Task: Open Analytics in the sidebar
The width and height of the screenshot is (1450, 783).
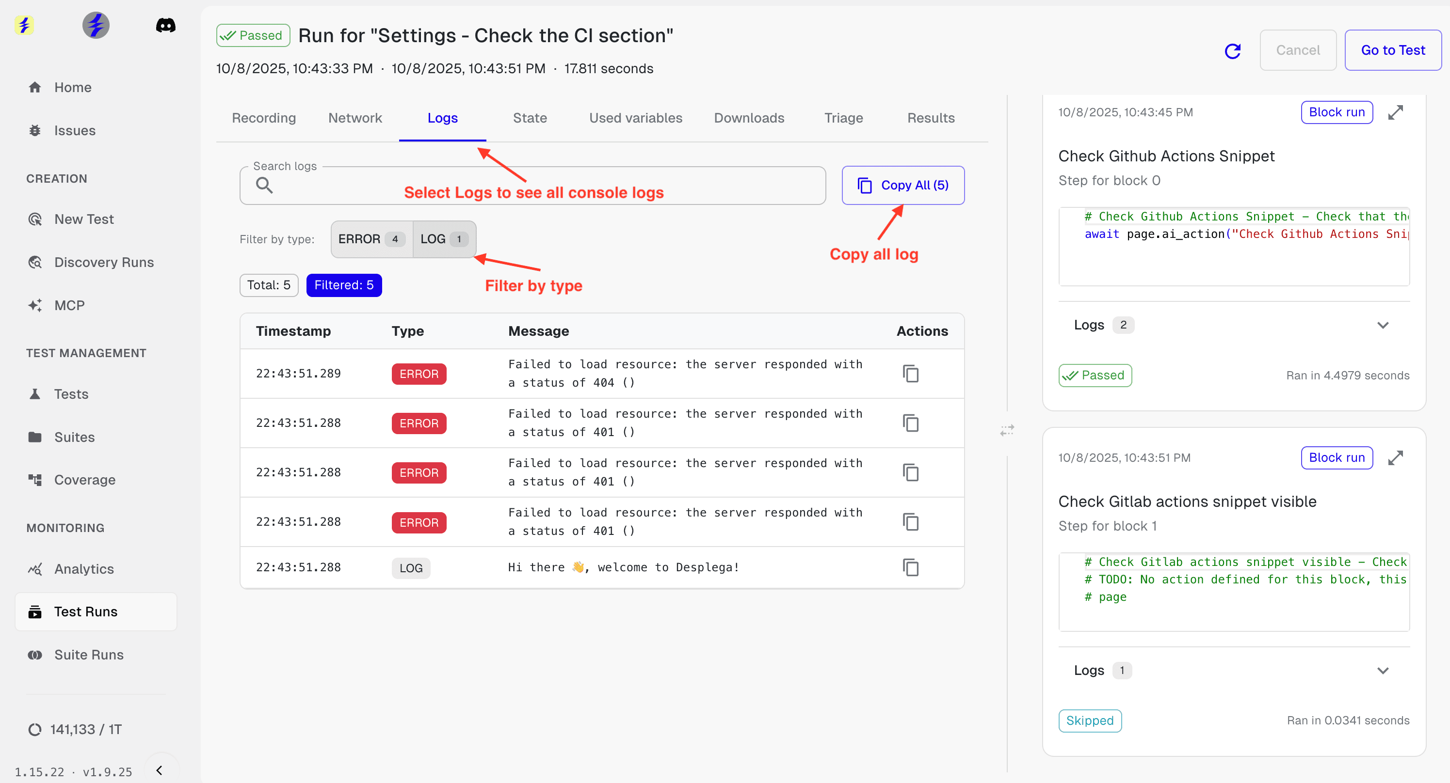Action: (84, 569)
